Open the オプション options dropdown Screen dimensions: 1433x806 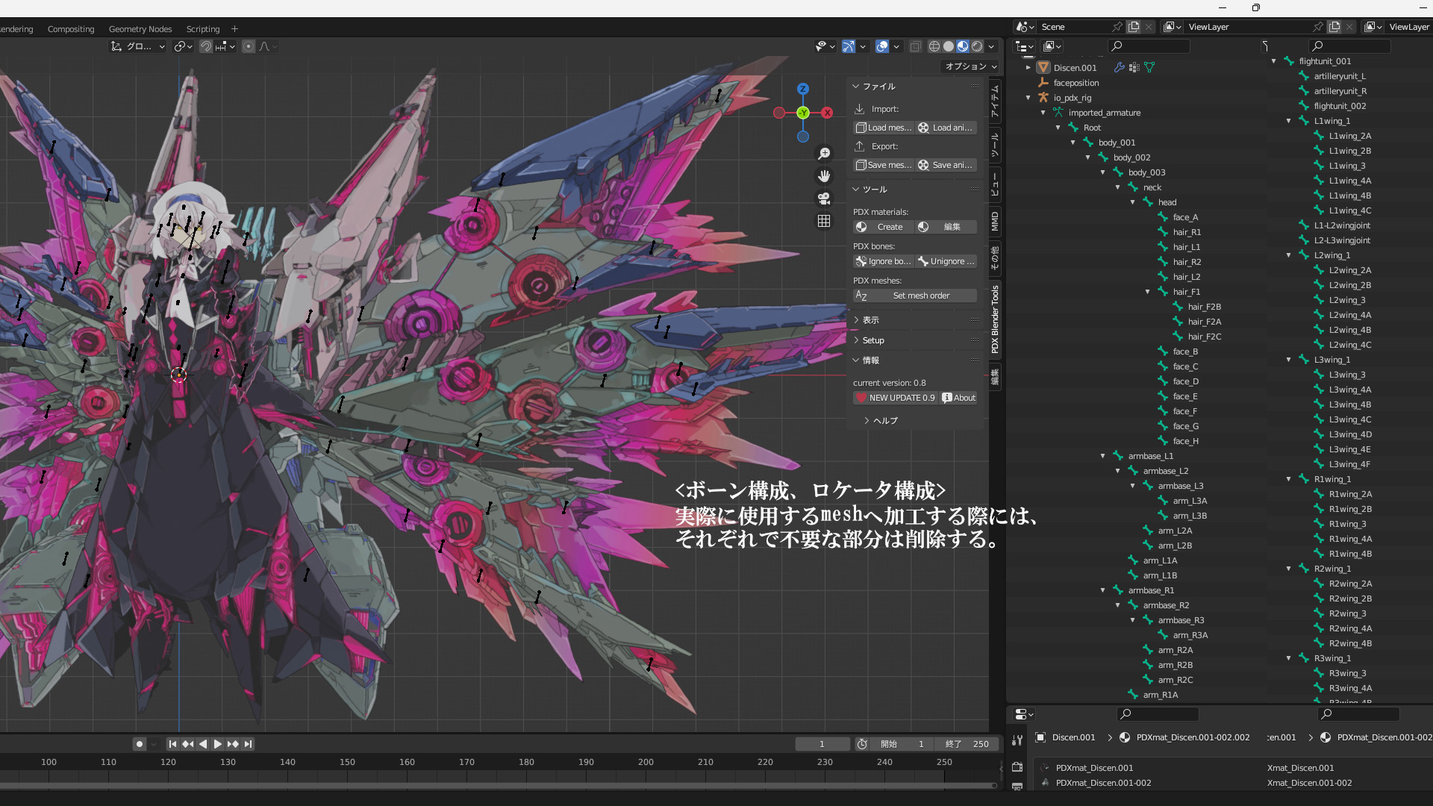971,66
